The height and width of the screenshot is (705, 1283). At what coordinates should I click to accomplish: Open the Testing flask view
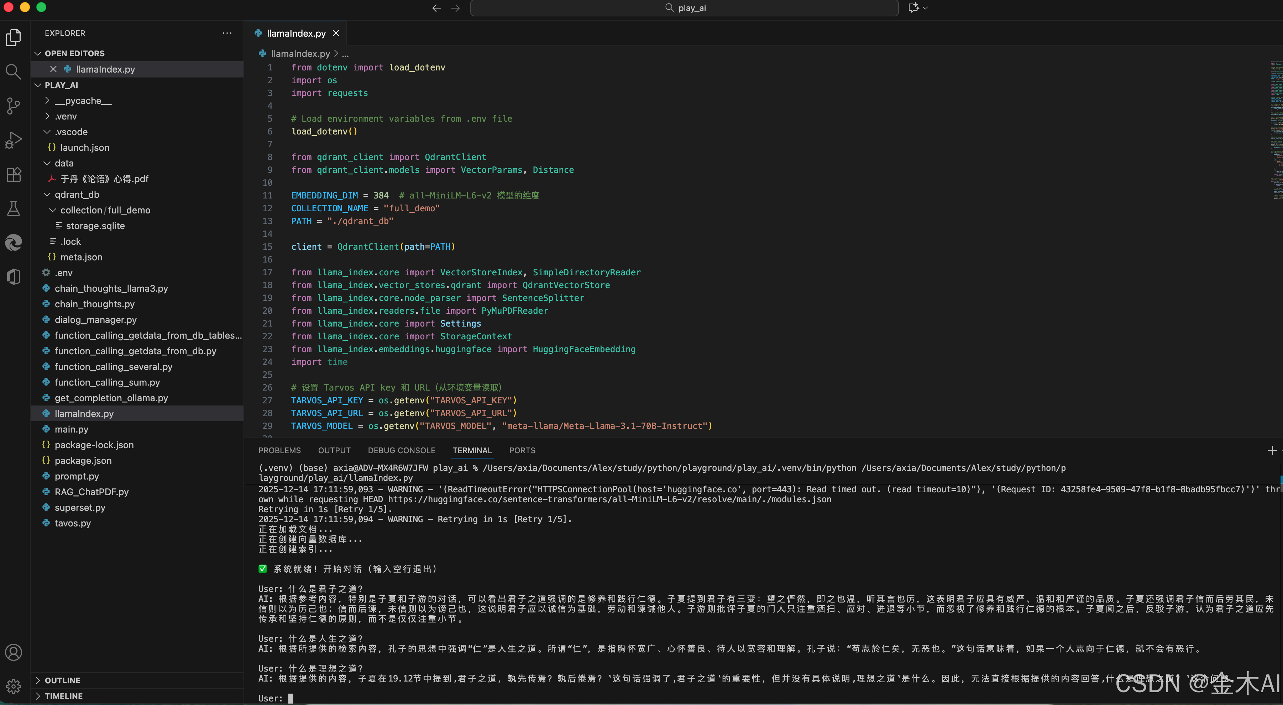[14, 208]
